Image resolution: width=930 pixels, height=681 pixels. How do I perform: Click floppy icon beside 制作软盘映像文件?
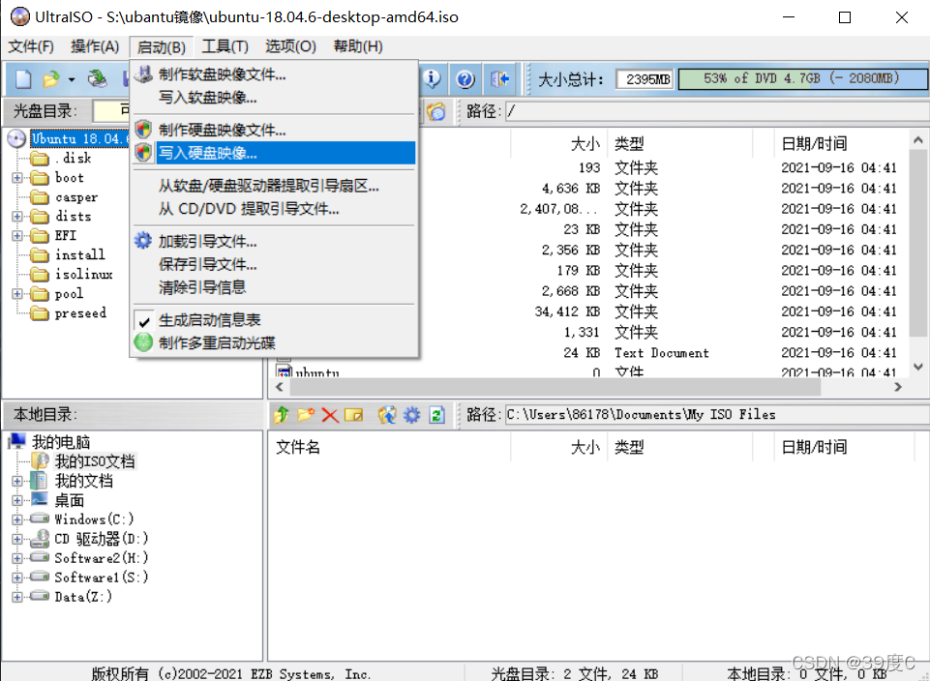click(x=143, y=74)
